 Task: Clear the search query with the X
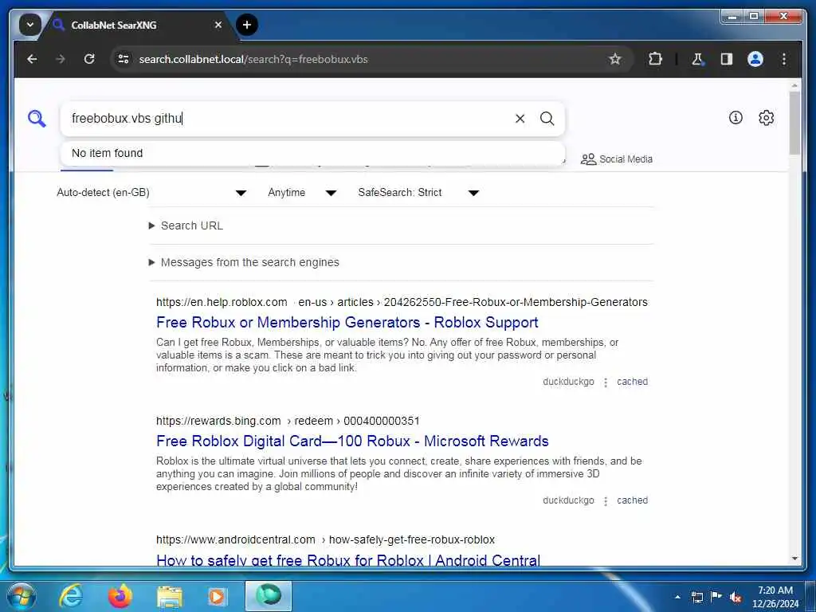[x=520, y=119]
